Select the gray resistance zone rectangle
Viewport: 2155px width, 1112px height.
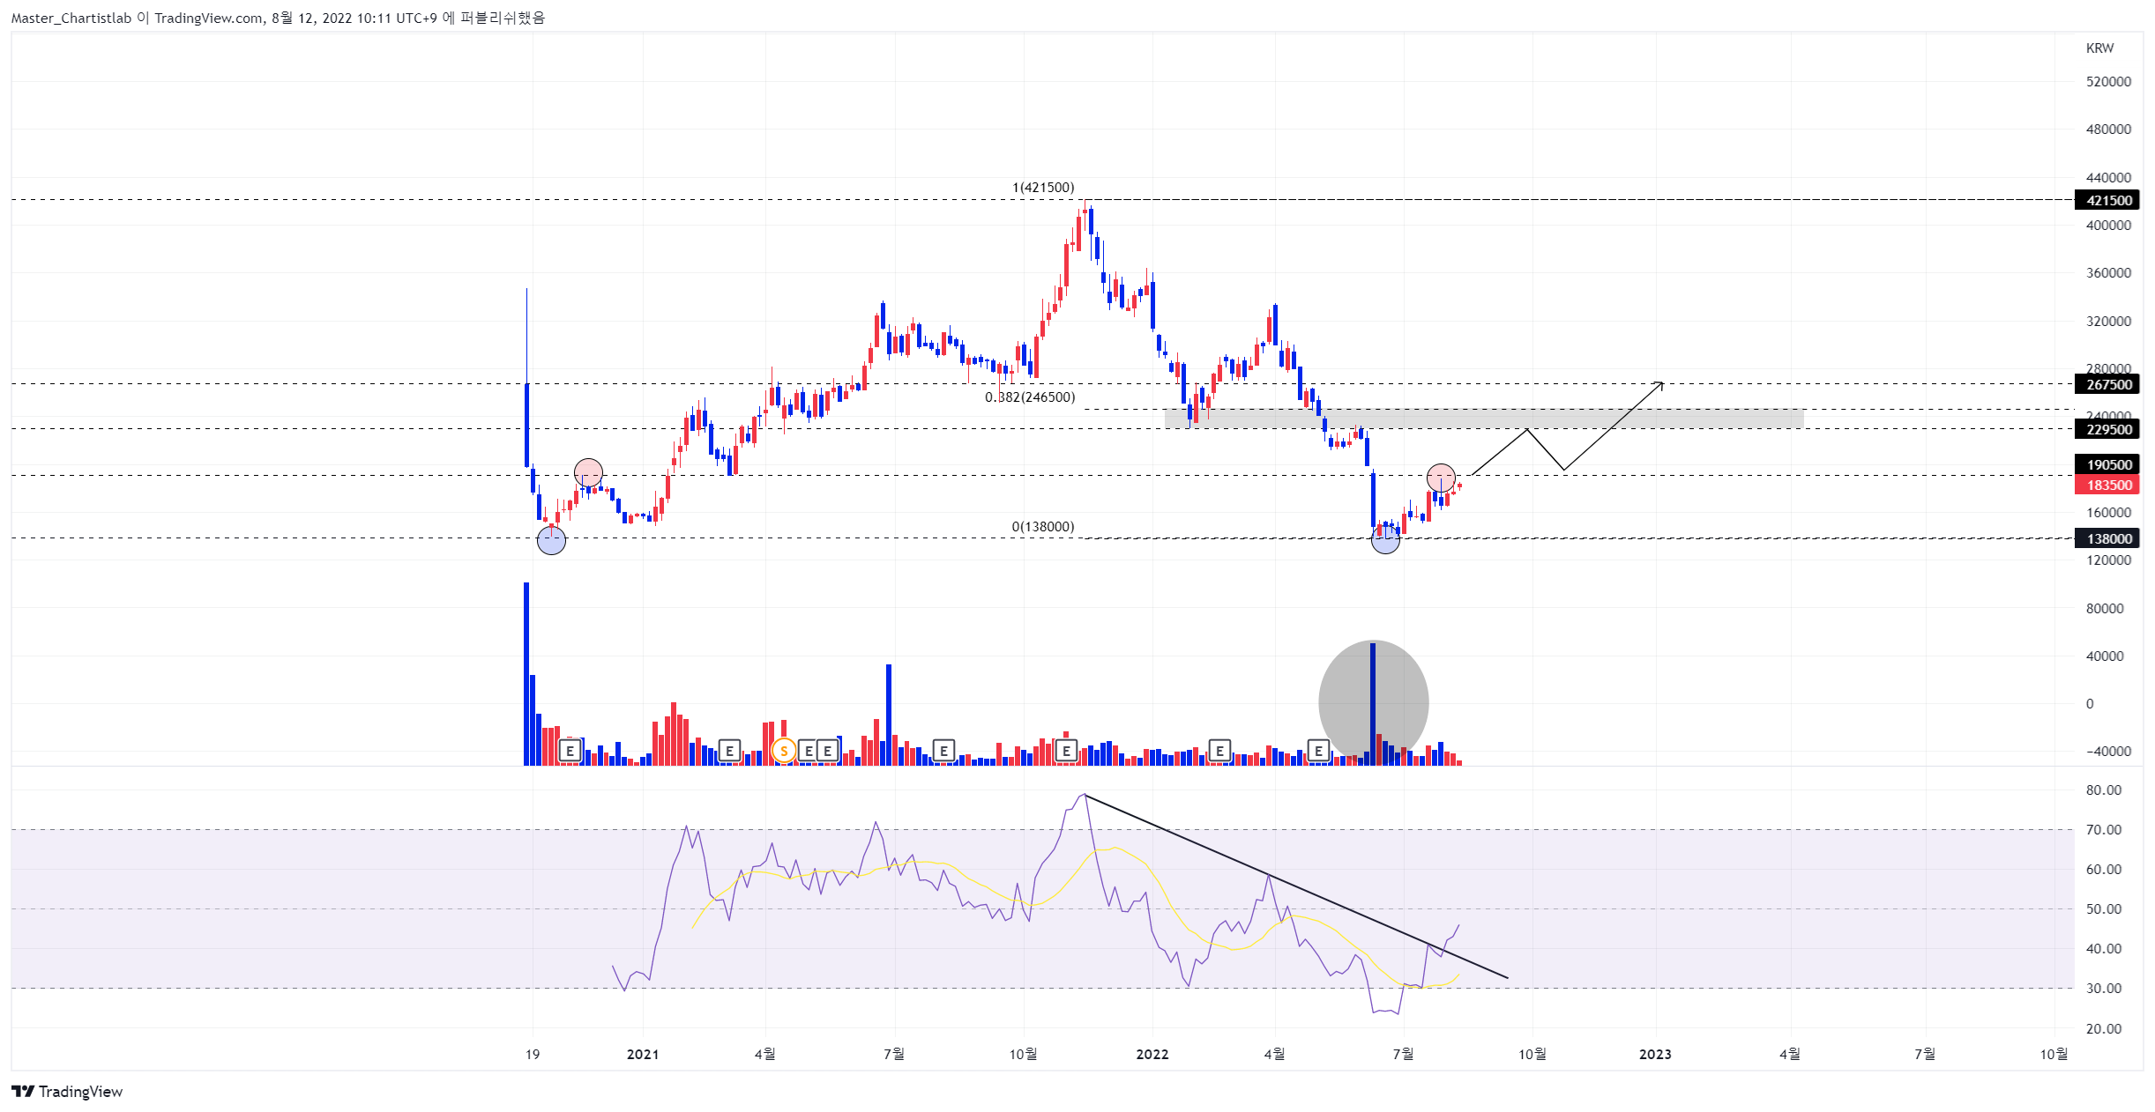(1484, 419)
